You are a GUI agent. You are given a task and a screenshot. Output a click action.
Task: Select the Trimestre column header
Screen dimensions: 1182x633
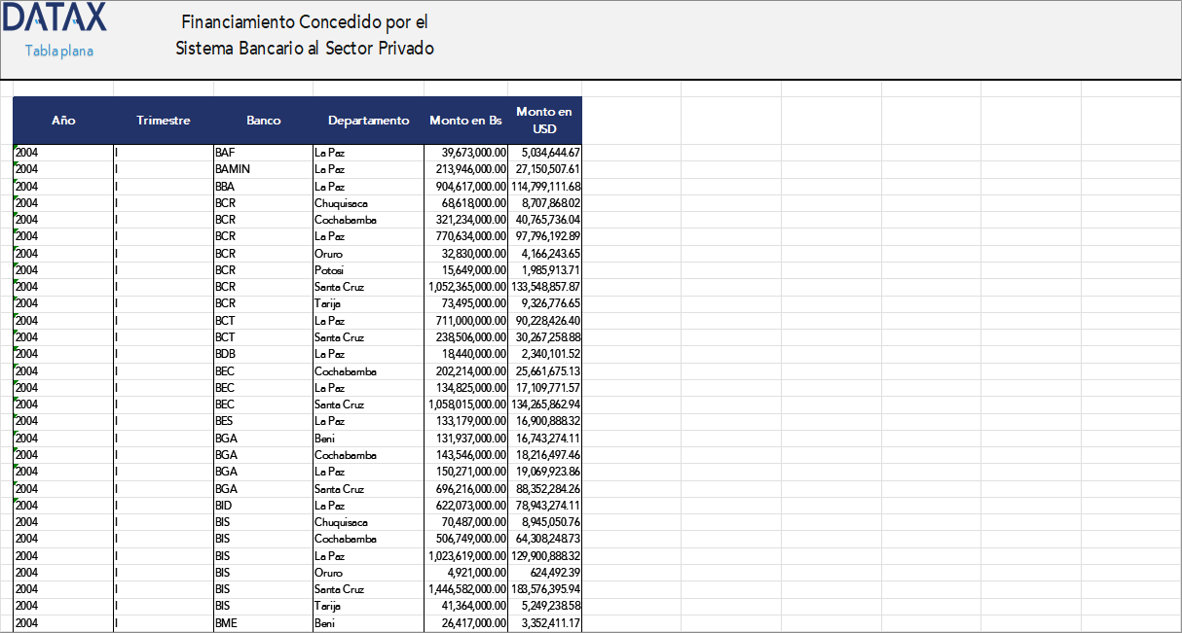164,121
